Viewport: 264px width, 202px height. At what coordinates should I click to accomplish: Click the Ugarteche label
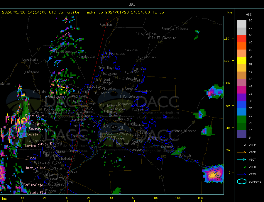click(79, 136)
